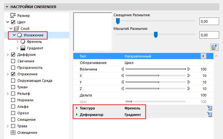Click the Размер size icon
223x139 pixels.
point(13,16)
